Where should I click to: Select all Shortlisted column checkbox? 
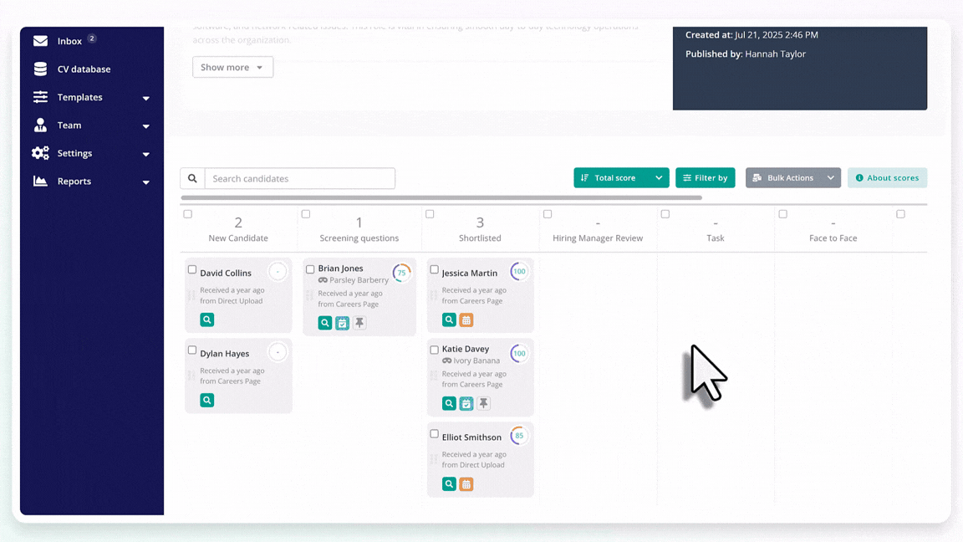(x=430, y=214)
